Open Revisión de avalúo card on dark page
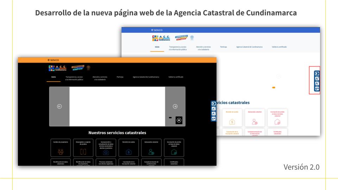The height and width of the screenshot is (190, 338). [129, 148]
